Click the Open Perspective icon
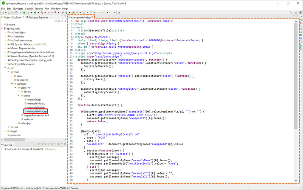Image resolution: width=303 pixels, height=190 pixels. 296,12
